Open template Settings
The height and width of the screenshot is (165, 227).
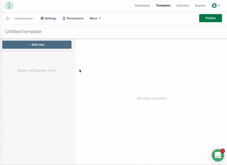click(48, 18)
